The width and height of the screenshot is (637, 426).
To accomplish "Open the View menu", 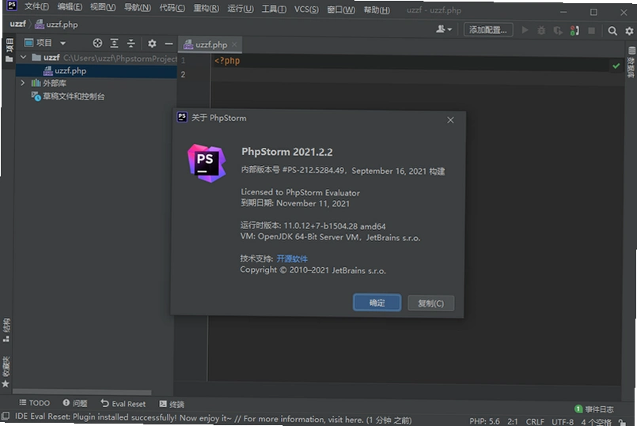I will click(x=102, y=7).
